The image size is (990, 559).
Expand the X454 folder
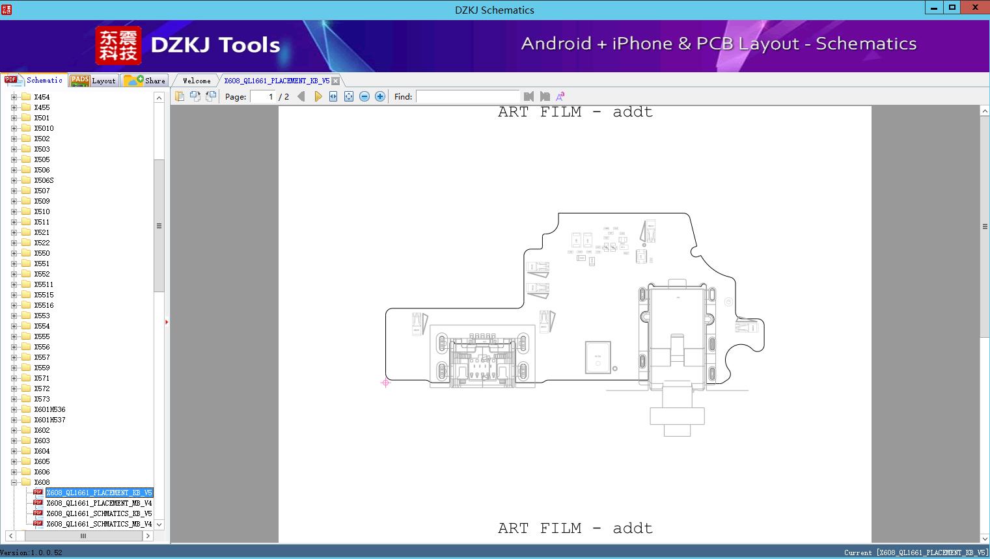[x=14, y=97]
